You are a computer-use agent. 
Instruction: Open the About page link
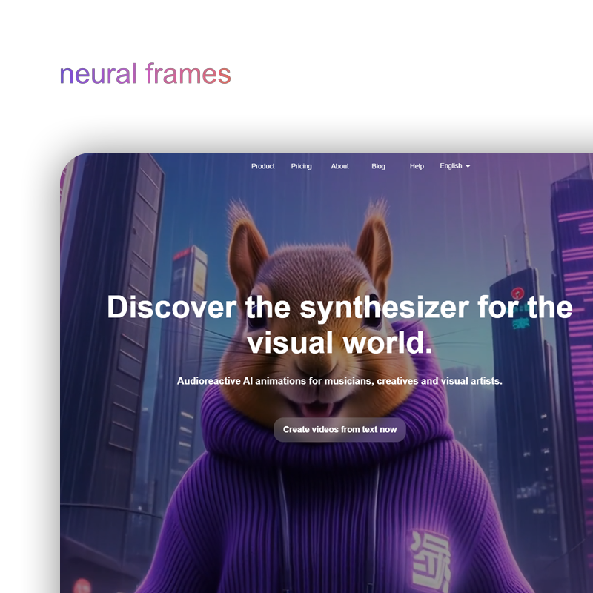click(340, 166)
